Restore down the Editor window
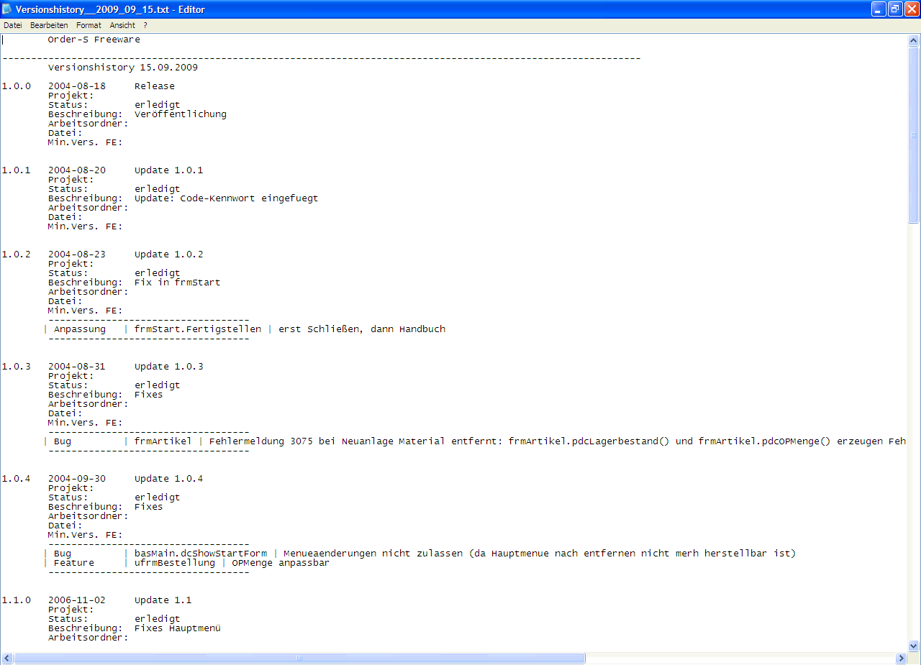Viewport: 921px width, 665px height. click(895, 9)
